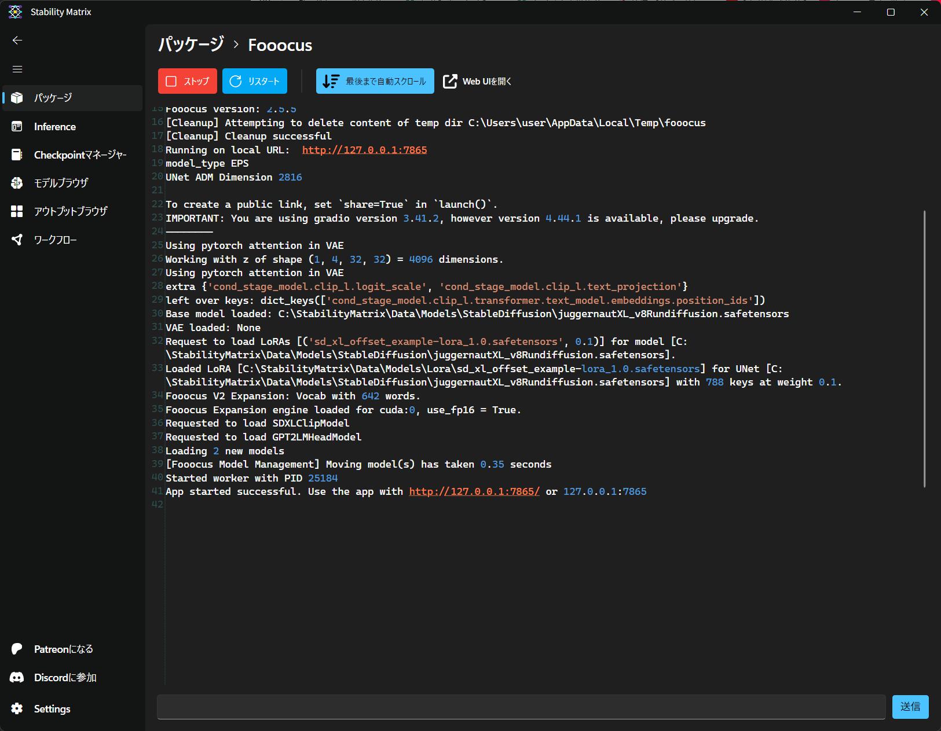
Task: Toggle 最後まで自動スクロール auto-scroll
Action: (375, 81)
